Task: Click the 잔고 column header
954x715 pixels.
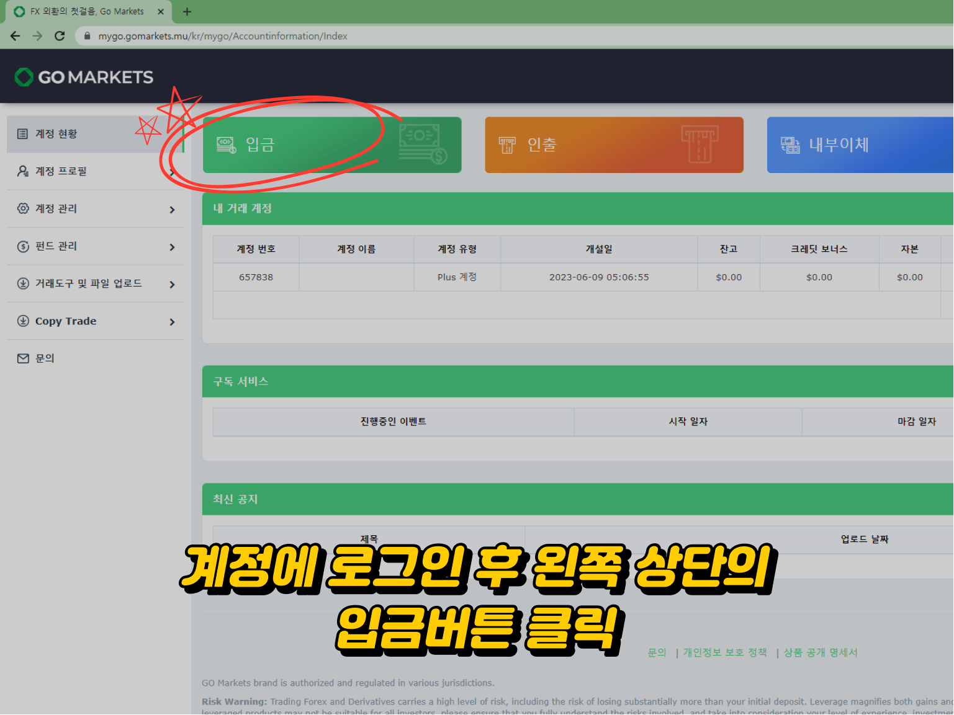Action: point(729,249)
